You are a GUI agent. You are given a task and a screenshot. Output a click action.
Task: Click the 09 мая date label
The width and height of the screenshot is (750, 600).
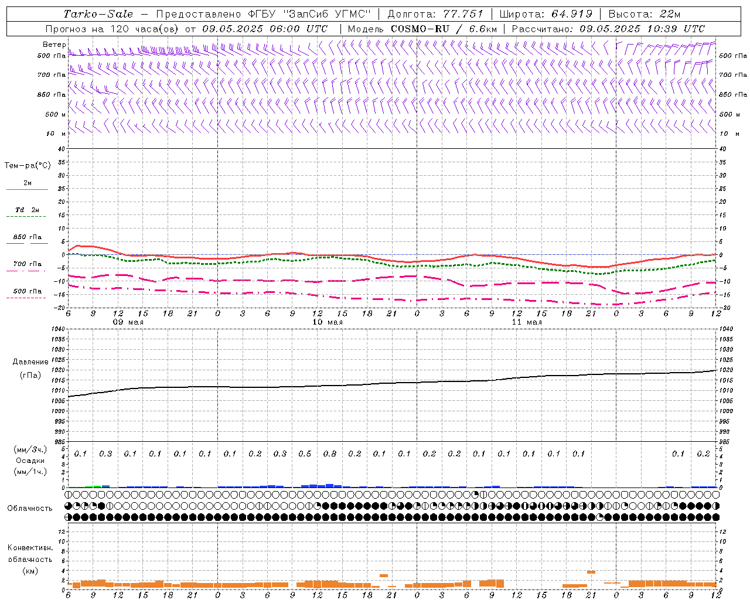pyautogui.click(x=128, y=322)
